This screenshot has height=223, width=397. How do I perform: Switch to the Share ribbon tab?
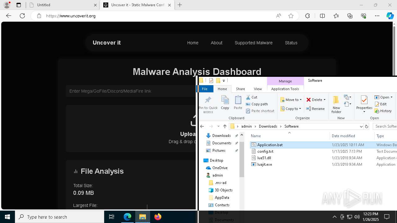pos(240,89)
